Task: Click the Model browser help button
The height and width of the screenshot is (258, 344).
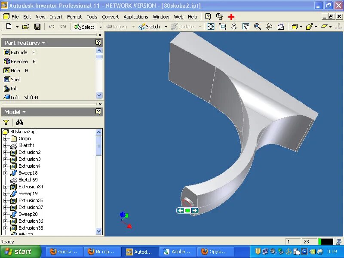Action: [x=98, y=111]
